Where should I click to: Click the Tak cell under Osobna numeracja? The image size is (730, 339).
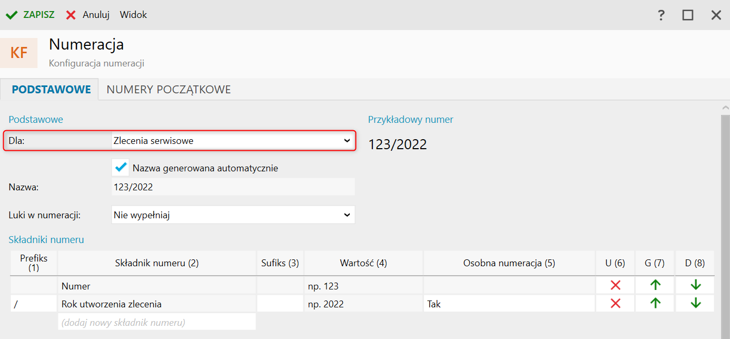coord(509,304)
